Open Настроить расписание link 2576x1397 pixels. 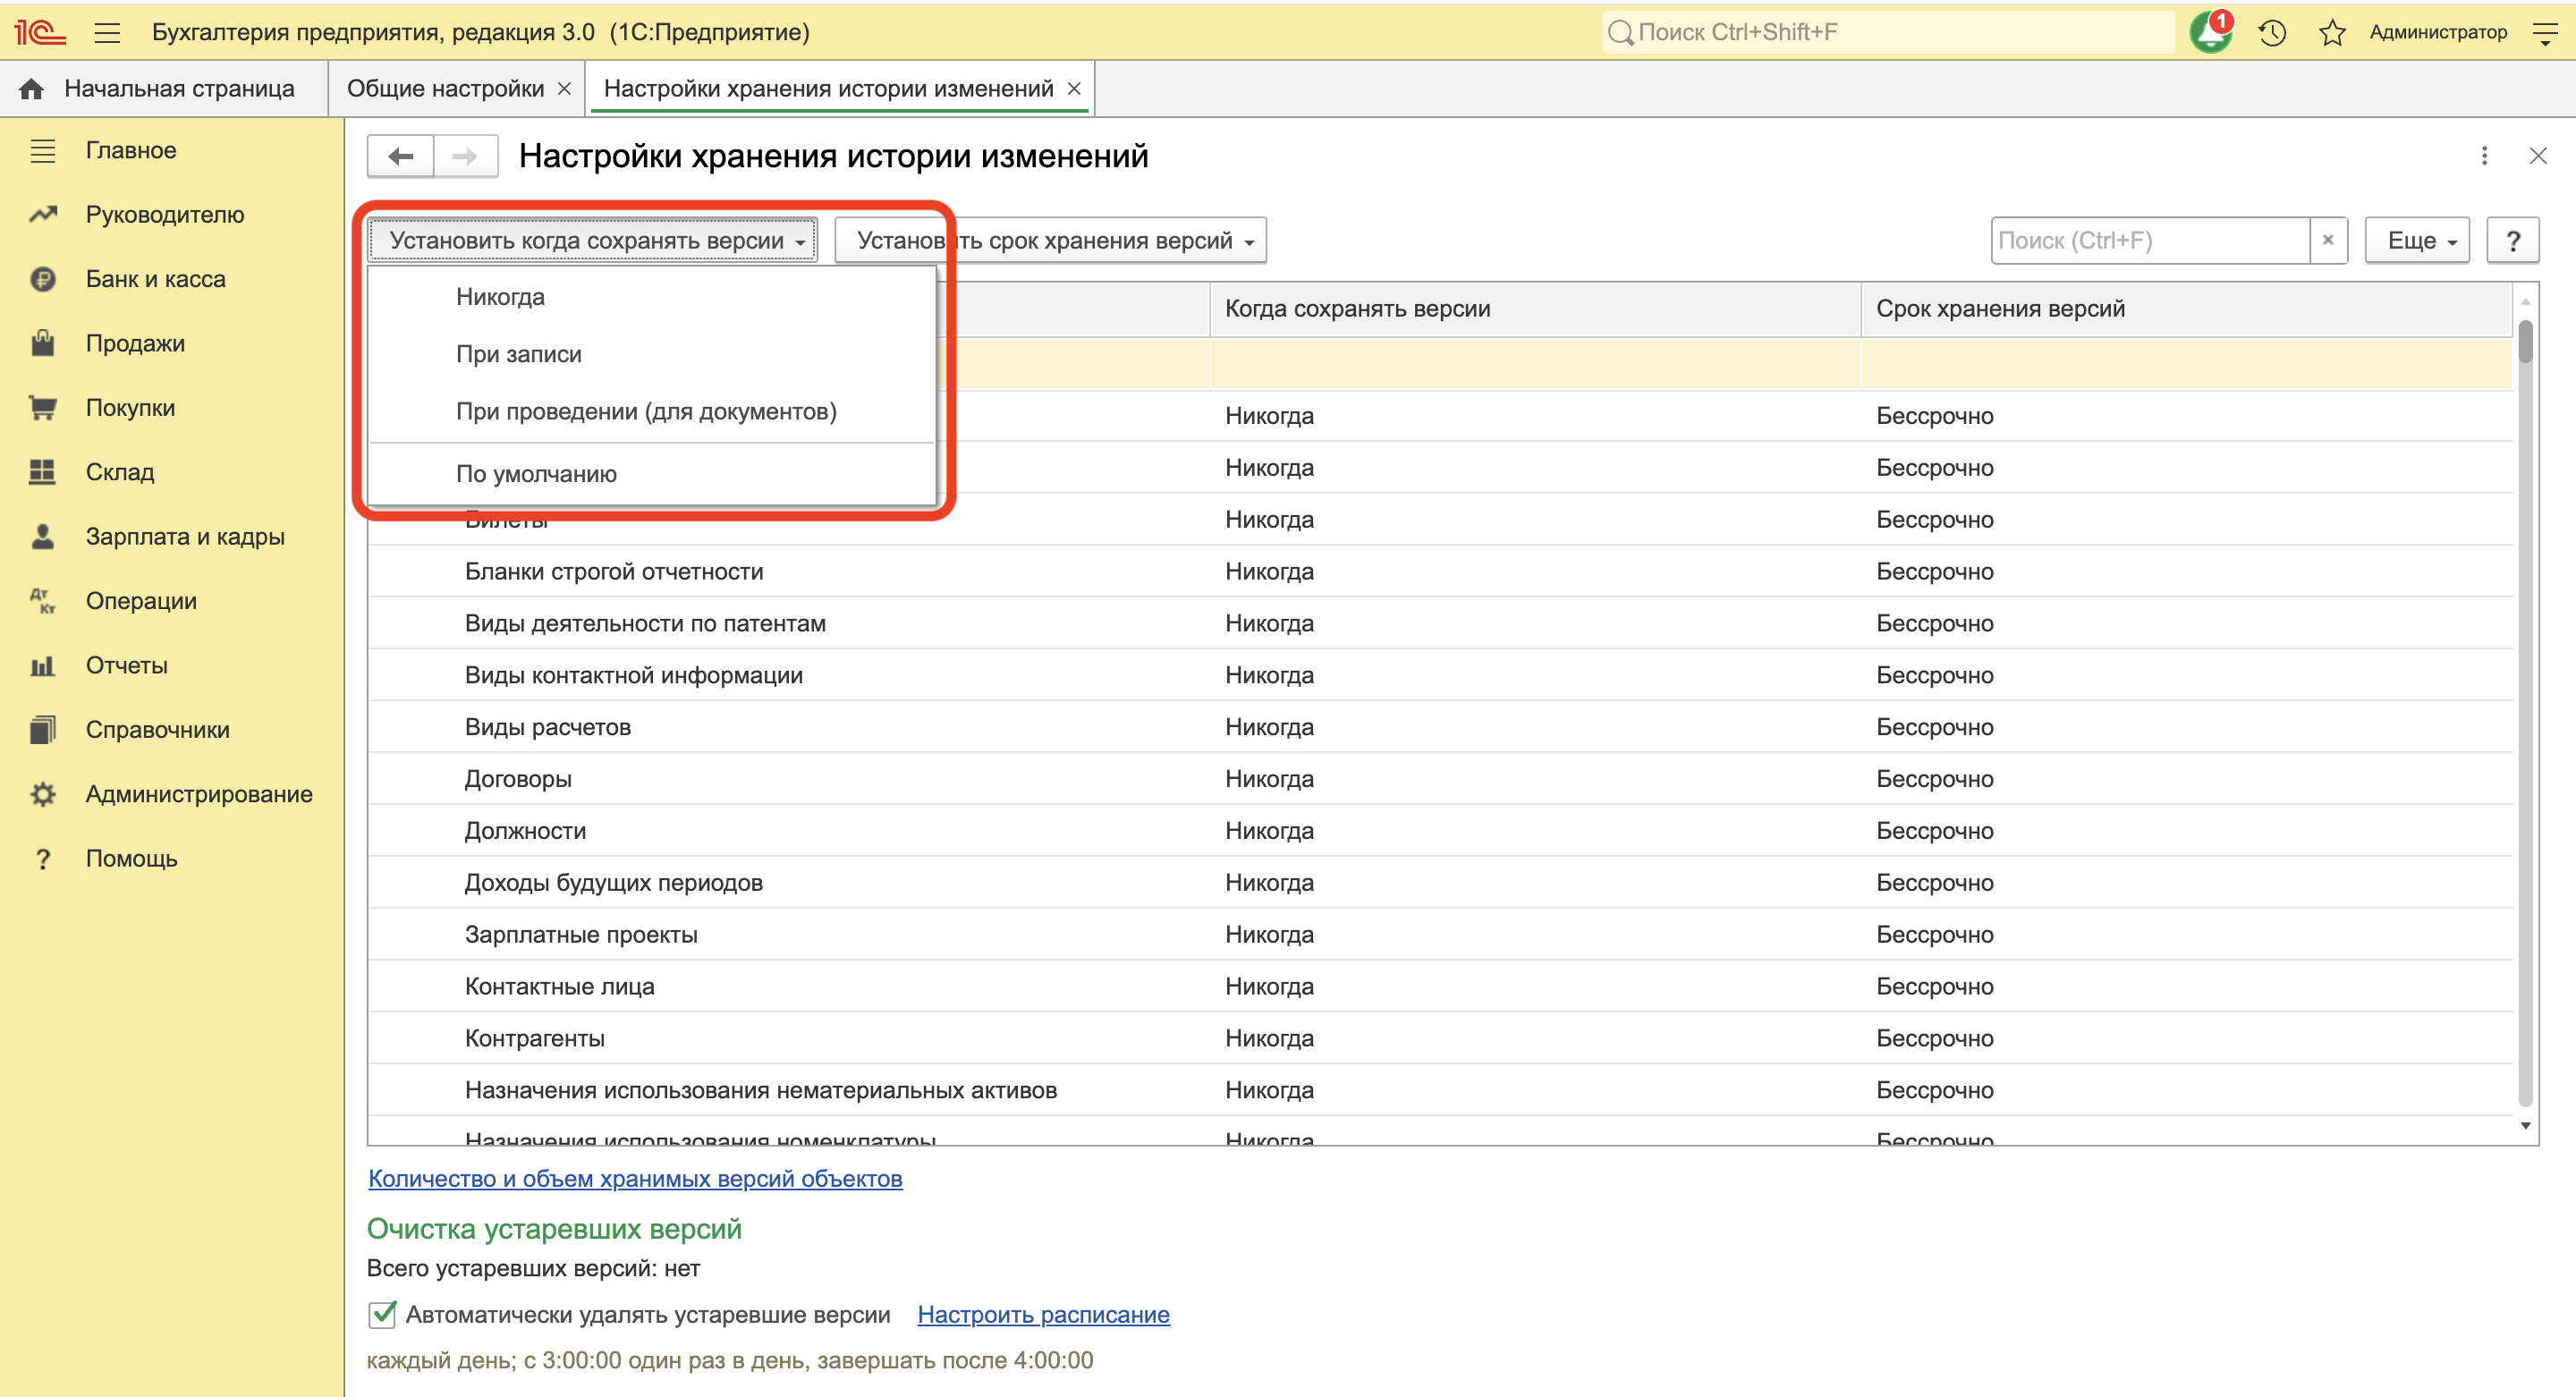pos(1043,1314)
